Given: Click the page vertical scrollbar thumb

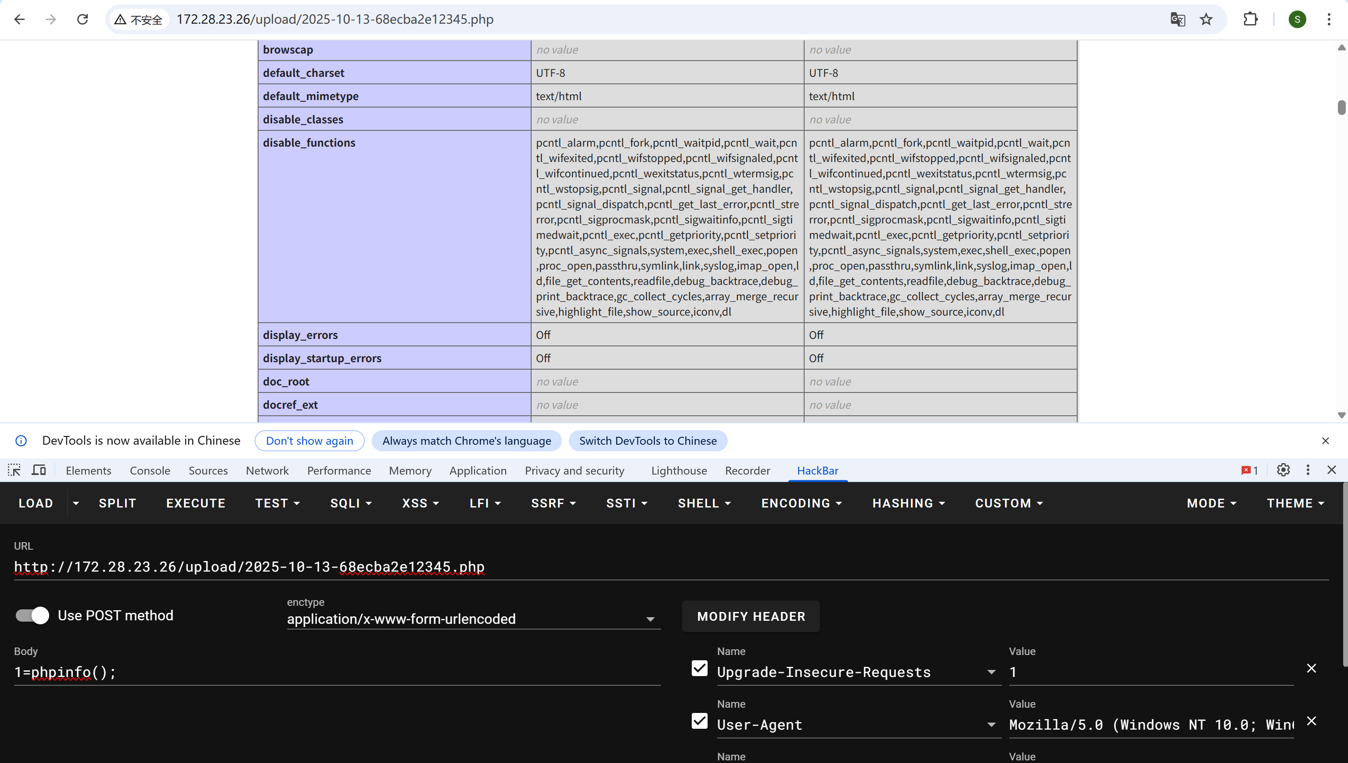Looking at the screenshot, I should [1341, 108].
